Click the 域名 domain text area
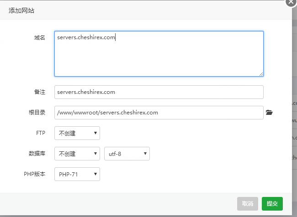 click(159, 54)
